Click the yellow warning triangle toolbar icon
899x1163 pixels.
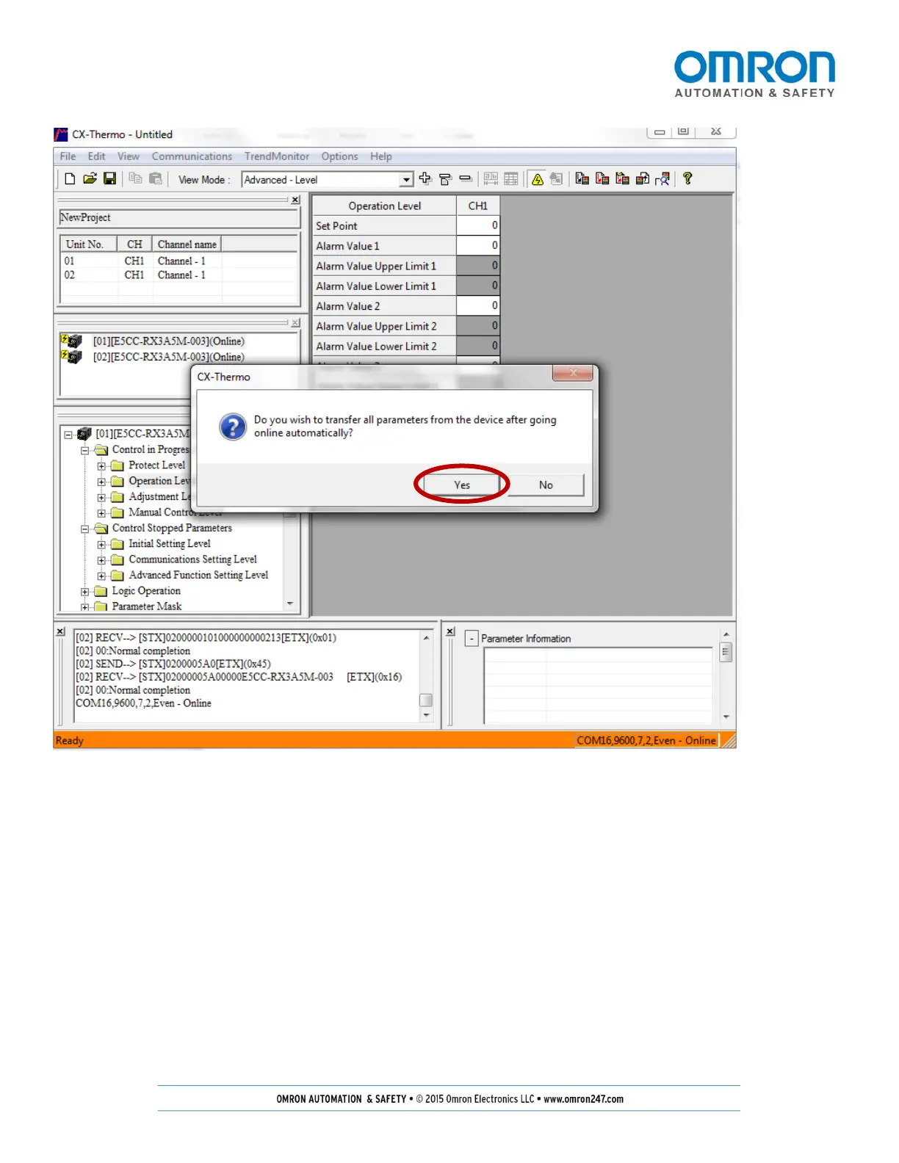click(537, 179)
